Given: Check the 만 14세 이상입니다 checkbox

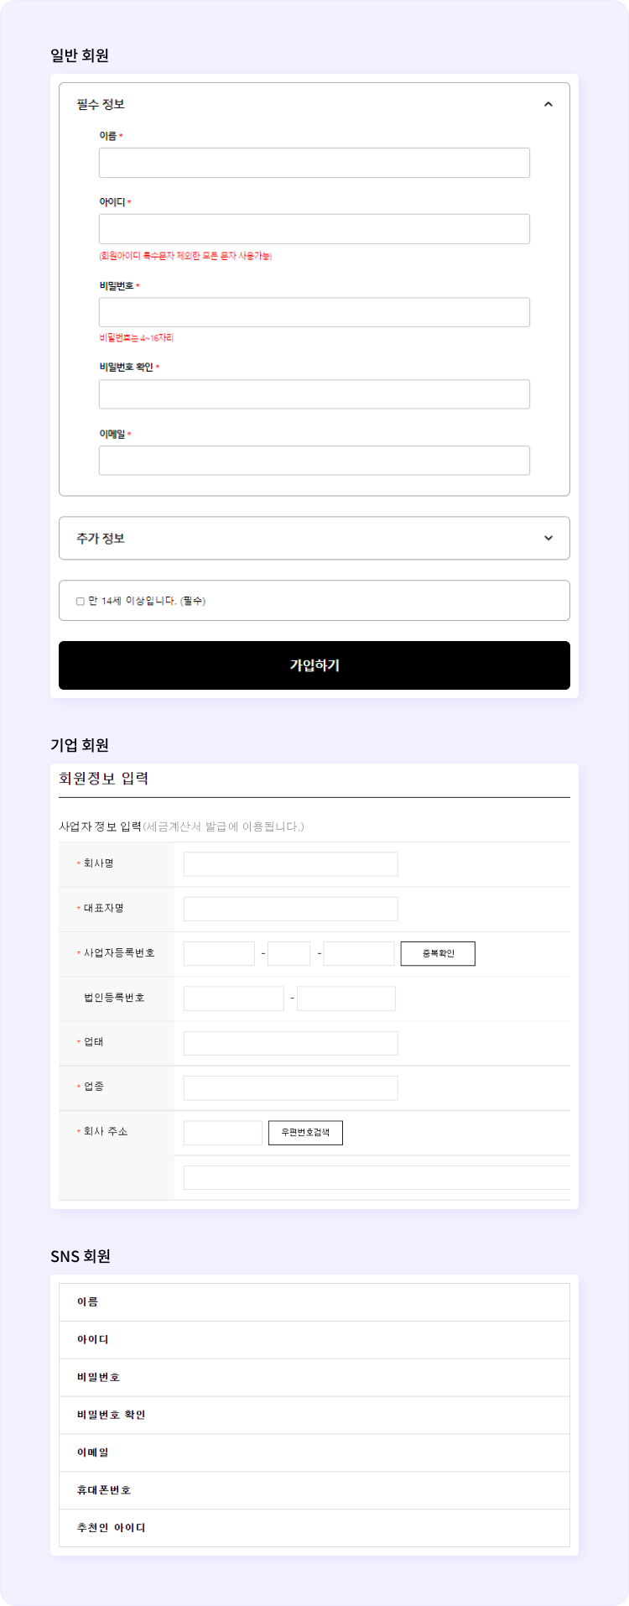Looking at the screenshot, I should click(81, 601).
